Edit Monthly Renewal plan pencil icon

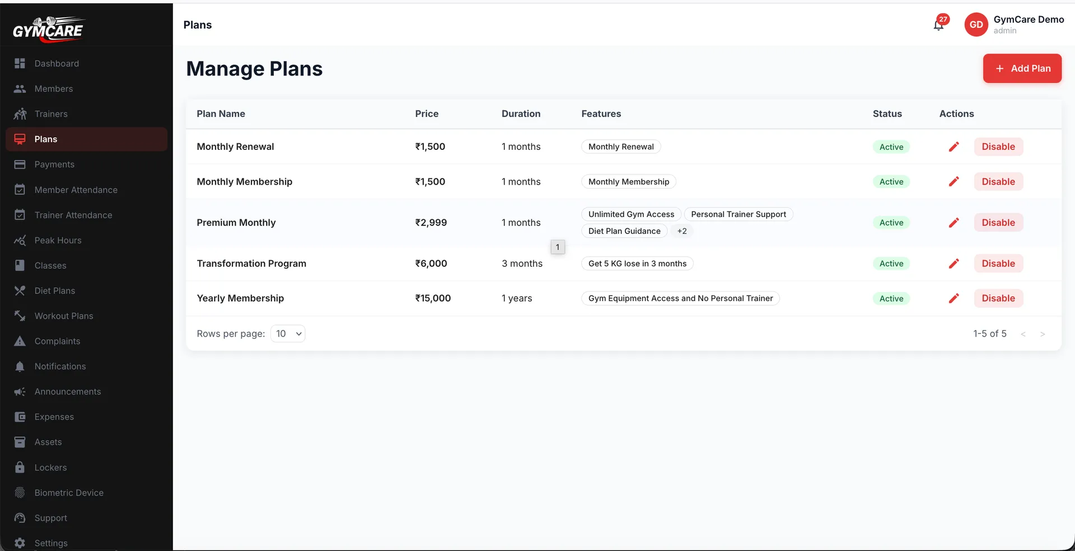tap(954, 147)
